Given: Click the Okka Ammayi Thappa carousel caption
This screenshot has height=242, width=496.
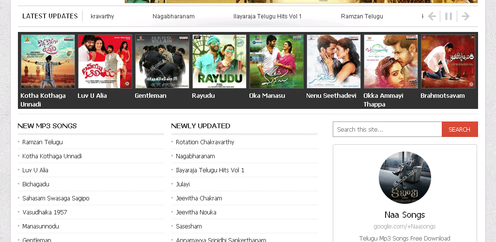Looking at the screenshot, I should [x=384, y=100].
